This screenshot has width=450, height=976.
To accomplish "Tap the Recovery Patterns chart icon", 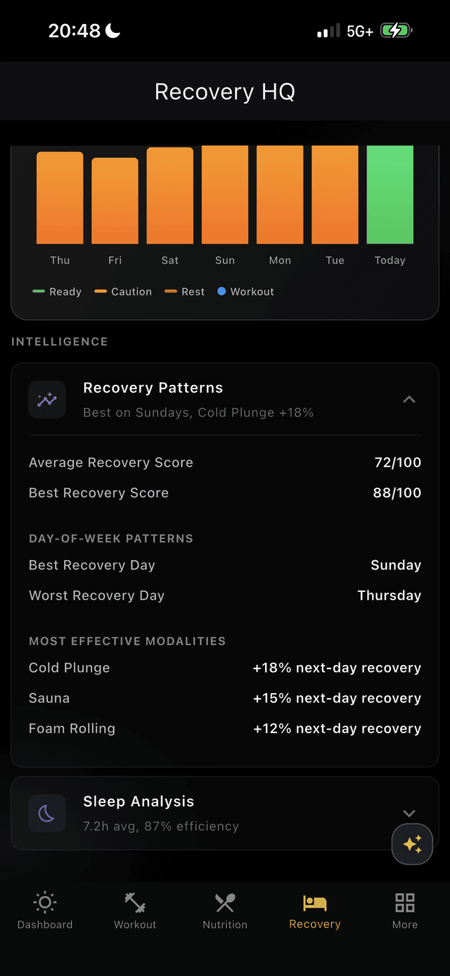I will (x=47, y=399).
